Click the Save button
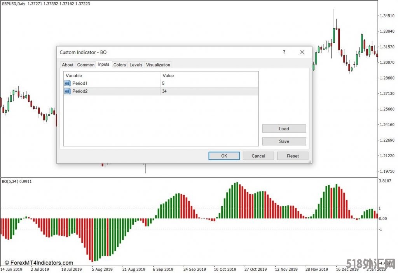This screenshot has height=273, width=398. pyautogui.click(x=284, y=141)
